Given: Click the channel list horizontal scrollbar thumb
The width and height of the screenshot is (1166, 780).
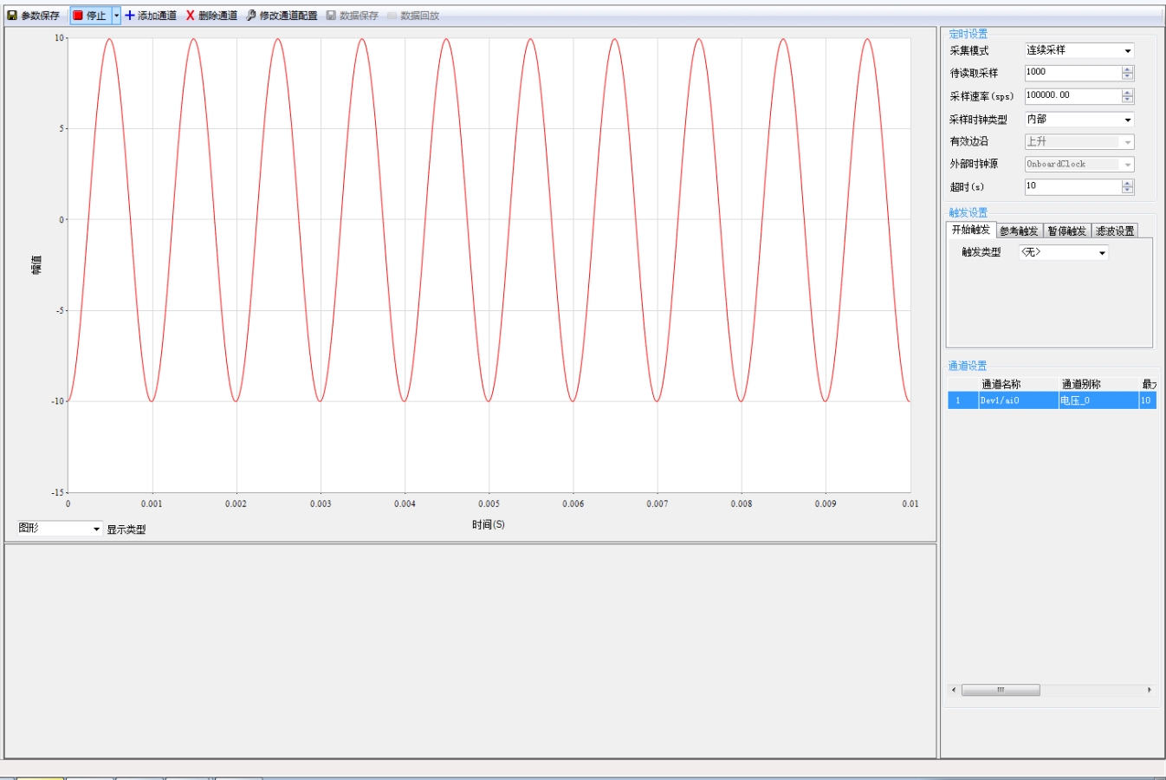Looking at the screenshot, I should click(1001, 690).
